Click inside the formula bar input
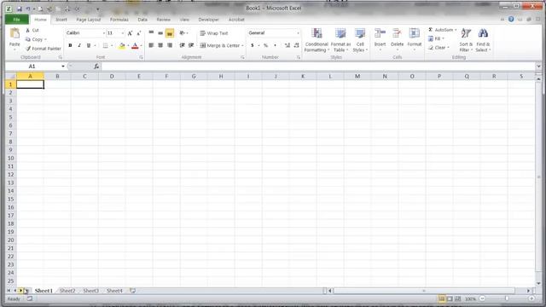 [x=318, y=67]
